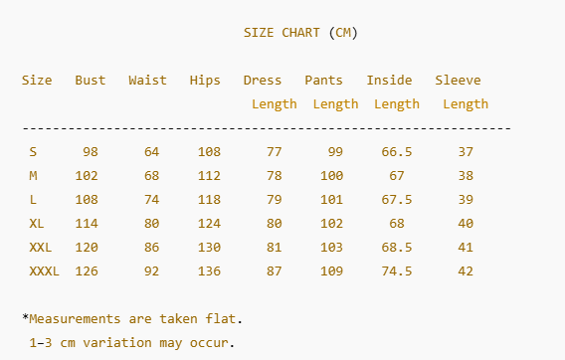Click the Inside Length header

[393, 92]
